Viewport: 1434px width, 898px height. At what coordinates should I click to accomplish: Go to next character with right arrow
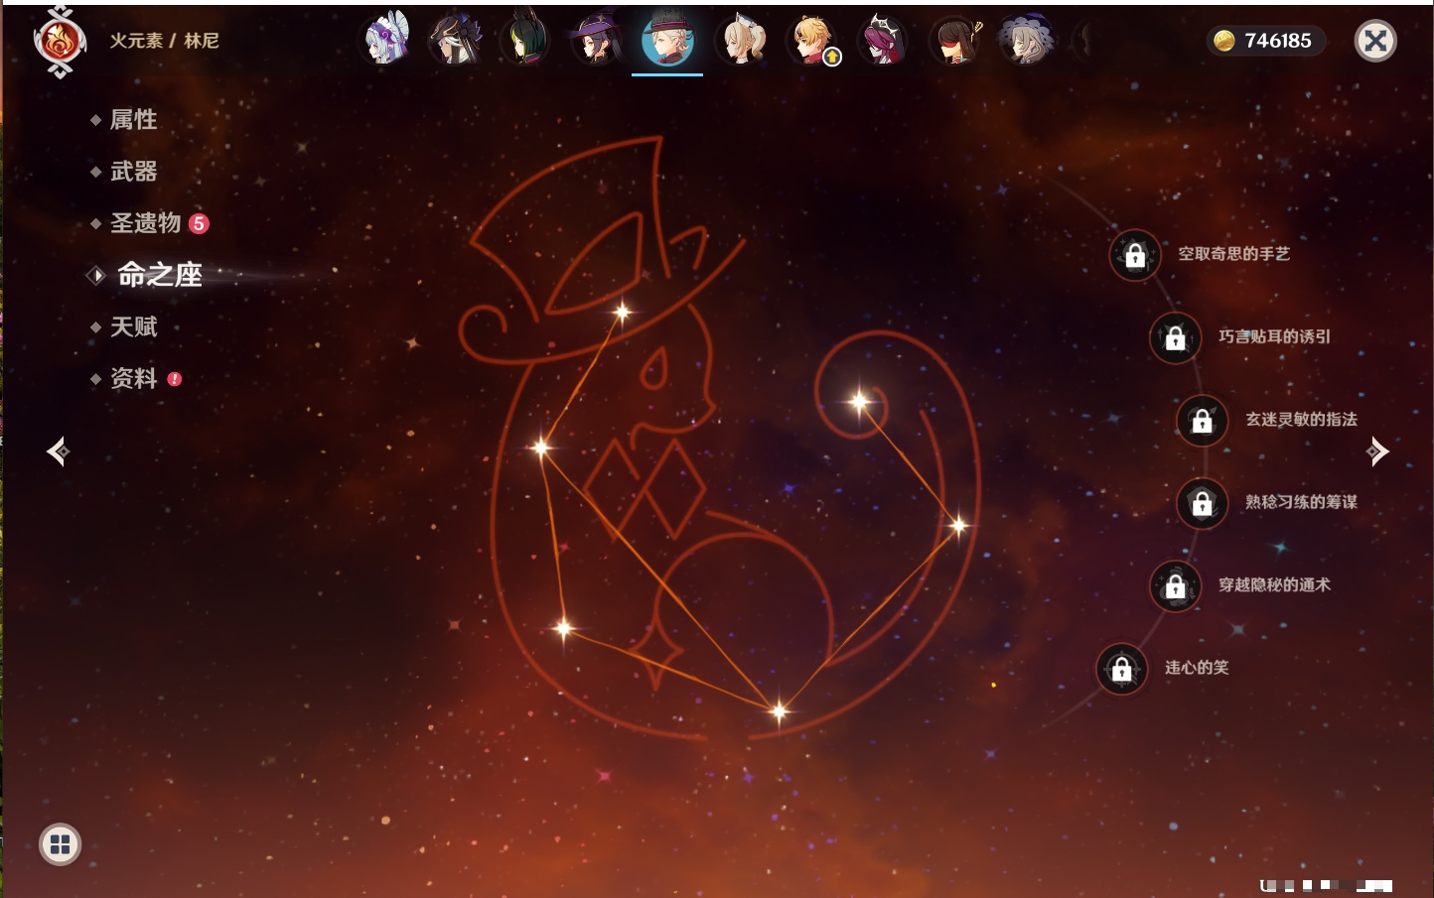coord(1377,451)
